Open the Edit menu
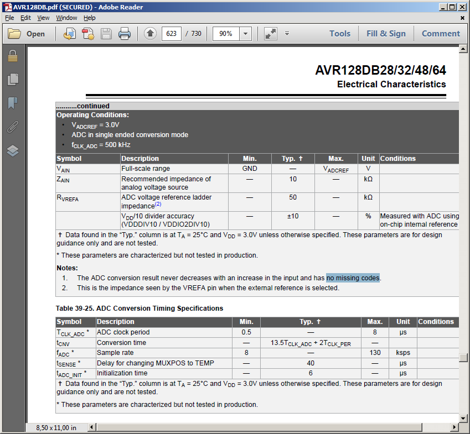Screen dimensions: 470x434 [x=25, y=18]
